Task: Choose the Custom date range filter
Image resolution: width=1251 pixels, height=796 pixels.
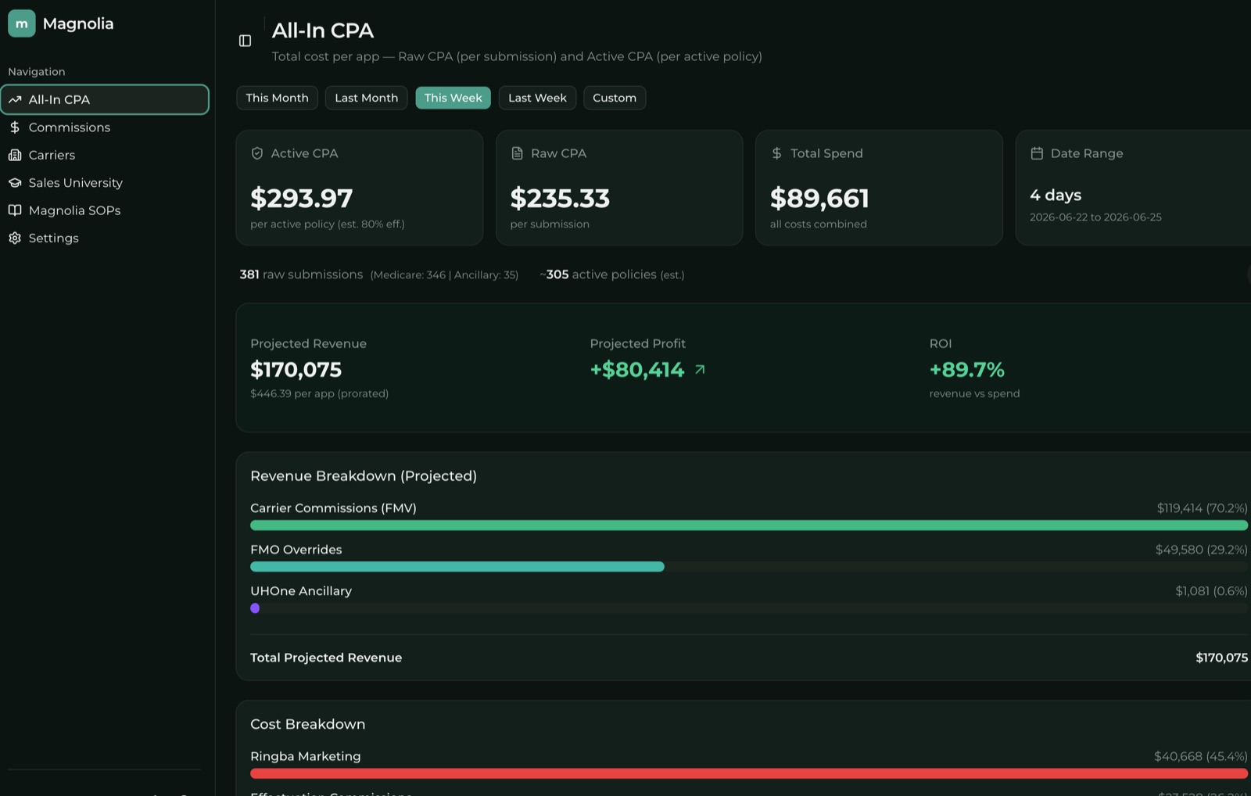Action: click(615, 98)
